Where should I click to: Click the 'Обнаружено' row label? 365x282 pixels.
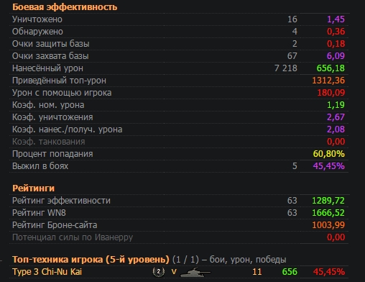(x=37, y=32)
